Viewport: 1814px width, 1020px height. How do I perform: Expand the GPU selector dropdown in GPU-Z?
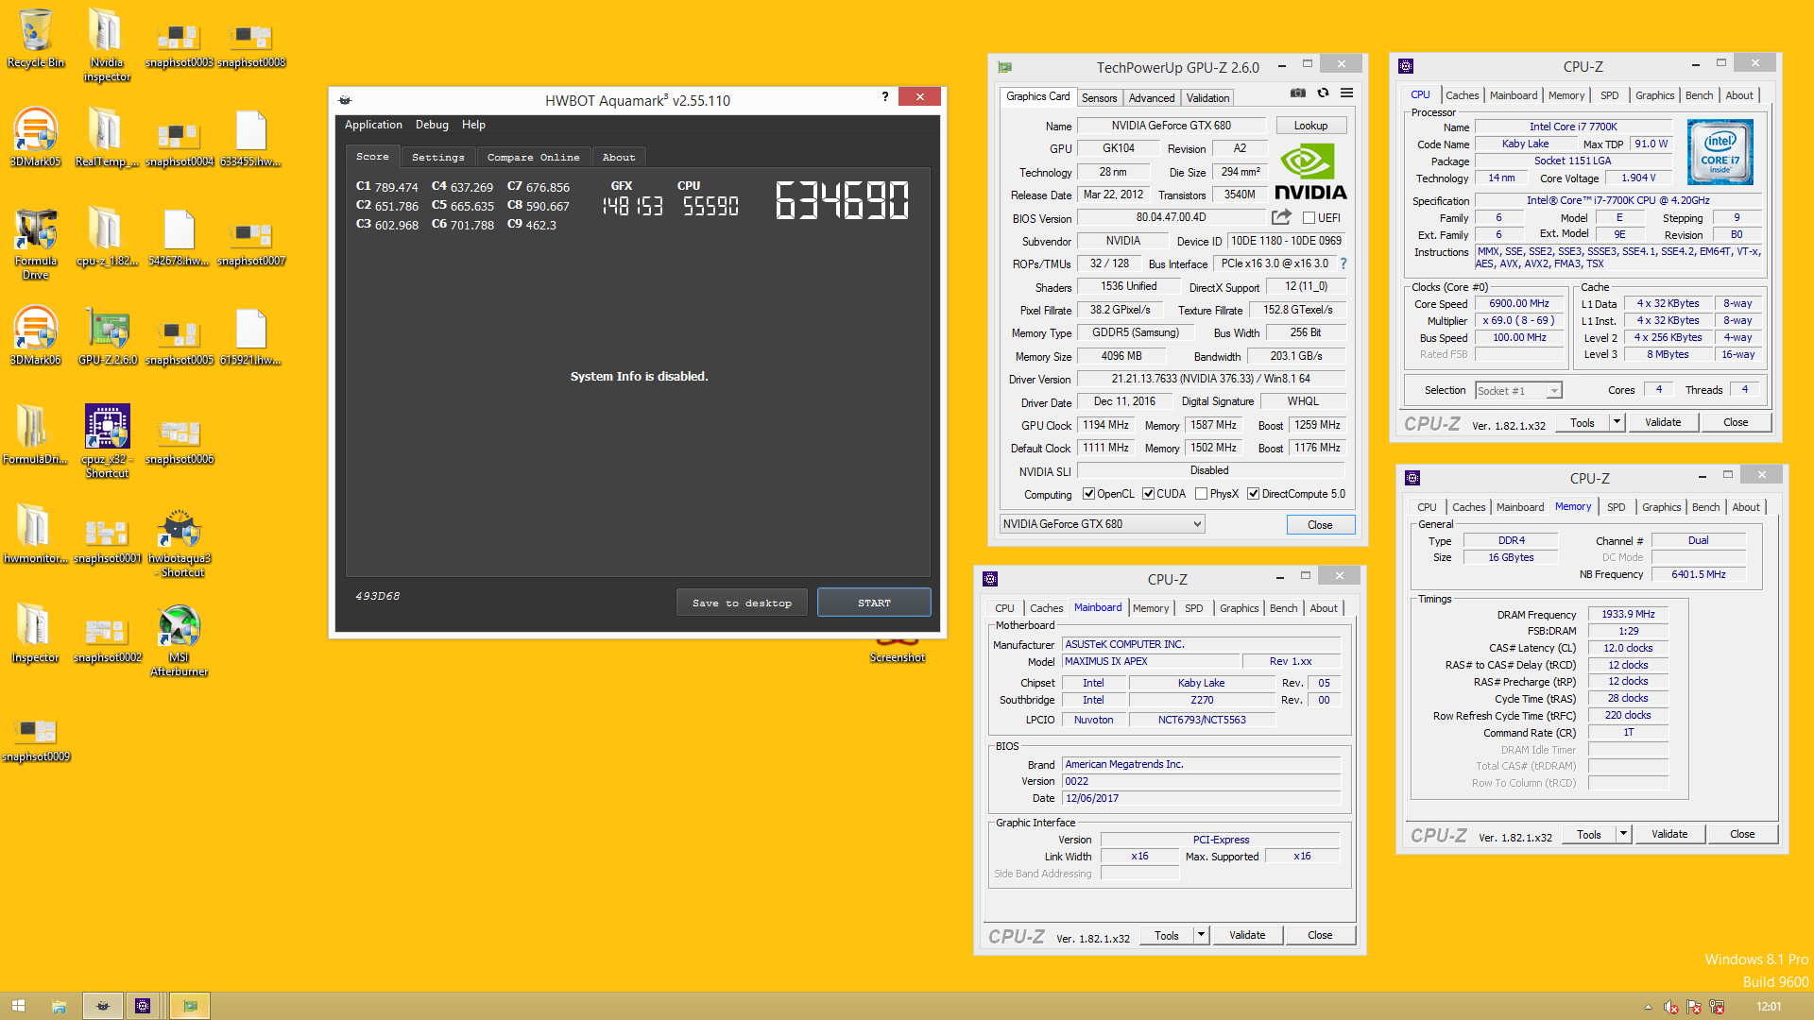(x=1197, y=524)
